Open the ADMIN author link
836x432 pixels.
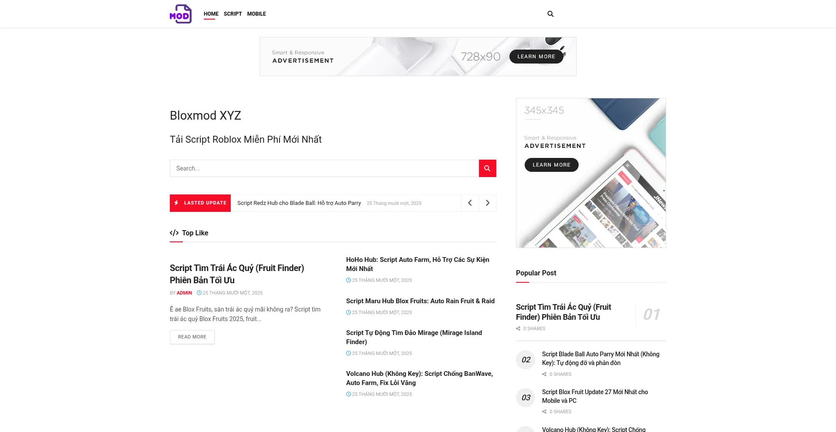(184, 293)
